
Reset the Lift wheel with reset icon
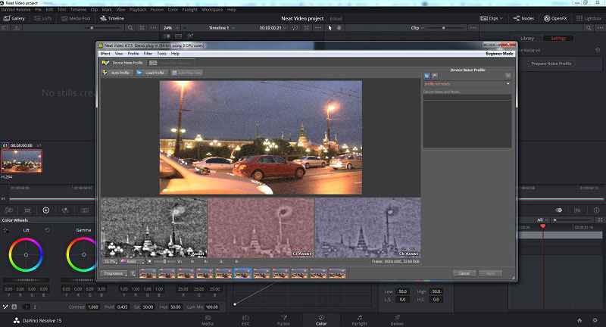[x=47, y=230]
